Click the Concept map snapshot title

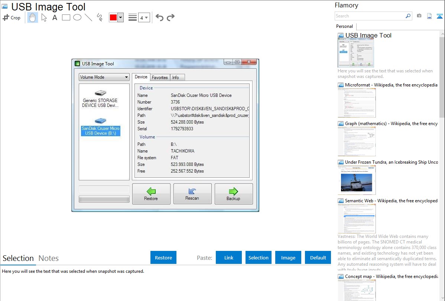[x=392, y=276]
